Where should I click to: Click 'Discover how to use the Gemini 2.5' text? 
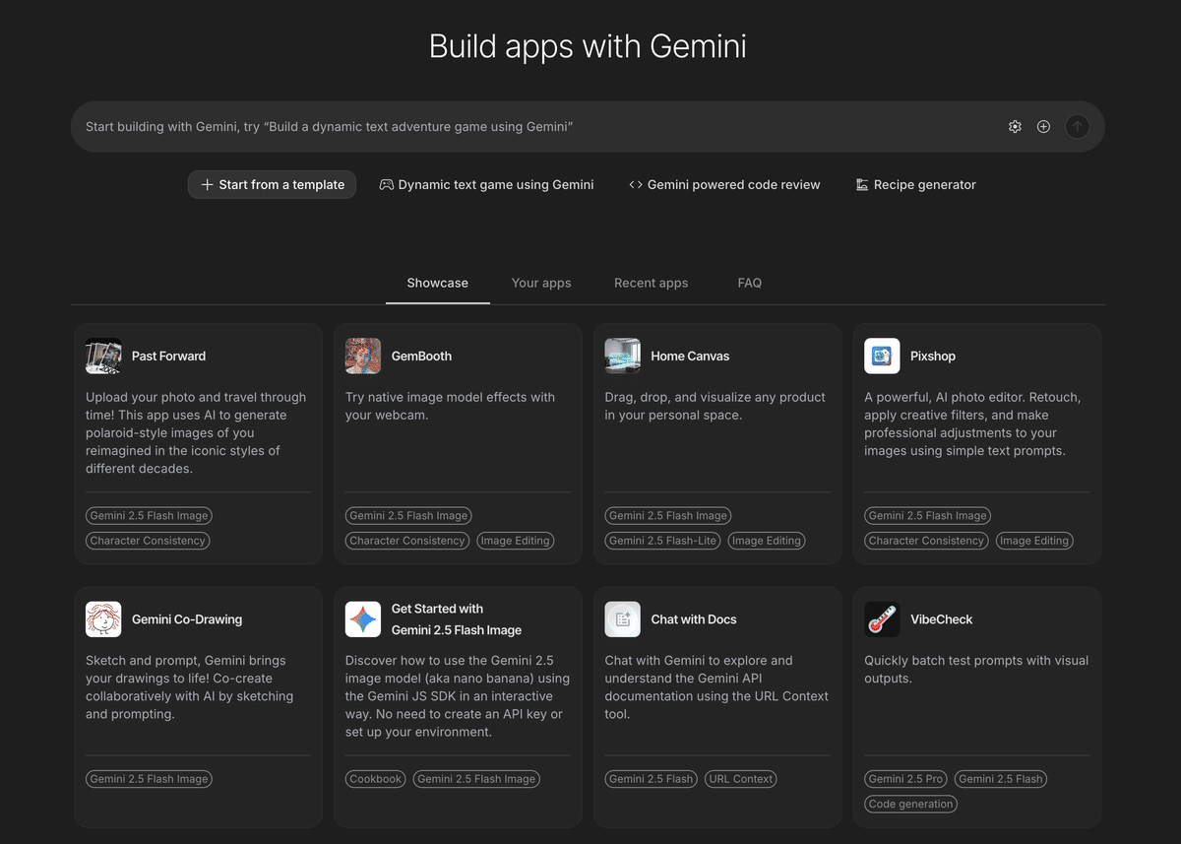[x=457, y=696]
